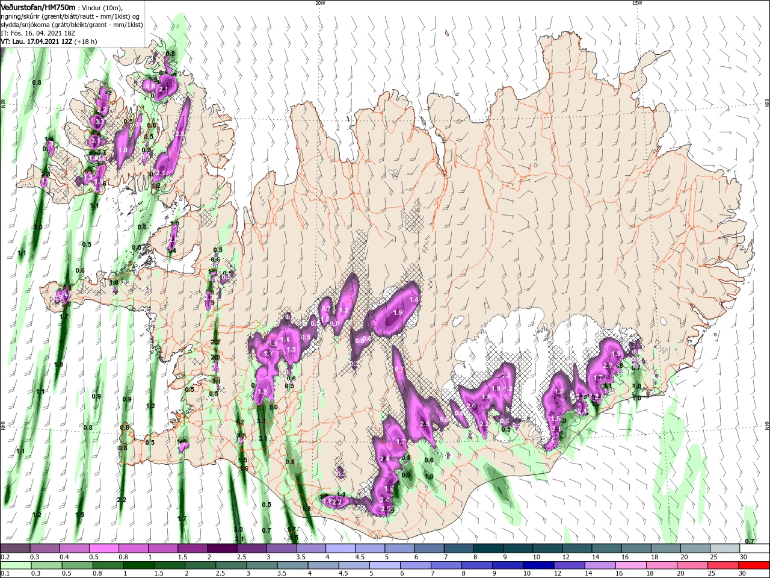Click the snow legend swatch labeled 0.8
The height and width of the screenshot is (578, 770).
(x=133, y=548)
